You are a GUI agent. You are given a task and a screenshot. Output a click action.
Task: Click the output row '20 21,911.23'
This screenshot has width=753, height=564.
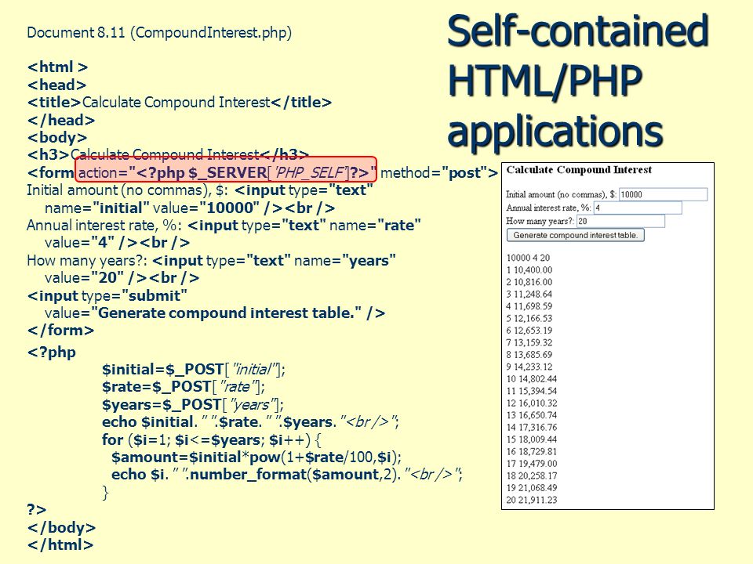(532, 500)
